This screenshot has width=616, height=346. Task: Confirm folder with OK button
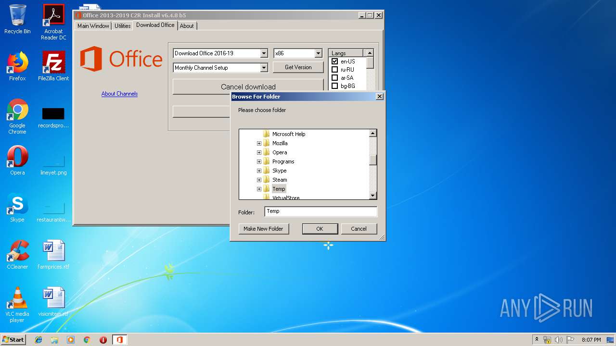point(320,229)
